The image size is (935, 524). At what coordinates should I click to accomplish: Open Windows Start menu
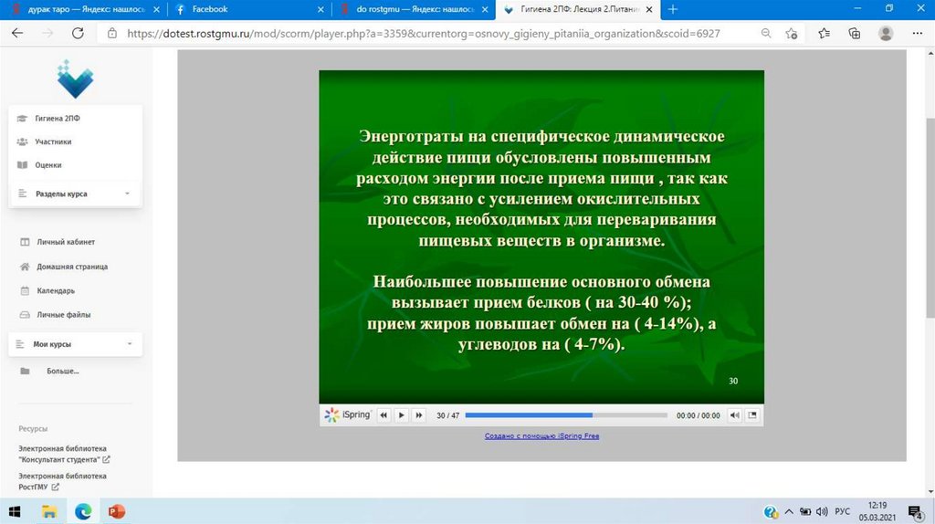[x=15, y=511]
